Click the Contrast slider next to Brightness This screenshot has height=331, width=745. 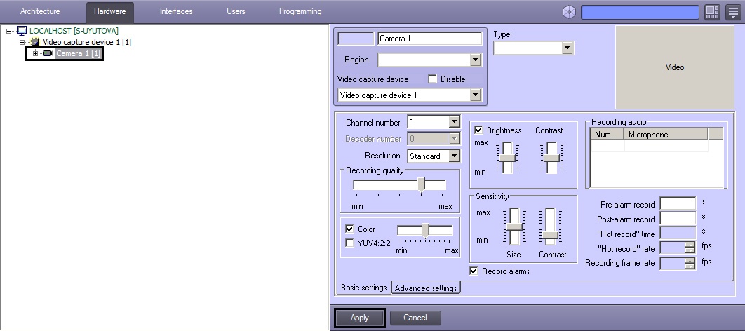click(551, 158)
